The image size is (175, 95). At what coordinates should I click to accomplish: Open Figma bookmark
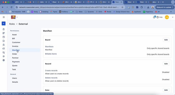tap(54, 12)
